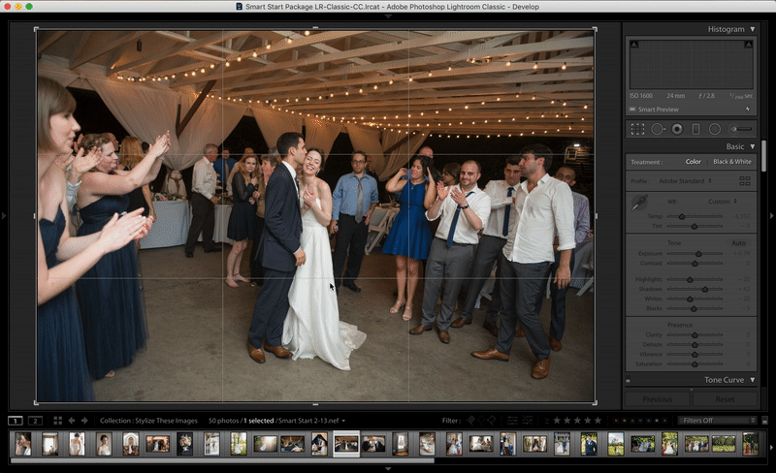Choose the Red Eye Correction tool
Screen dimensions: 776x473
[x=676, y=129]
